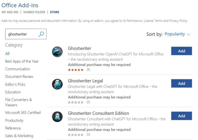Click Ghostwriter Legal's (0) review count
This screenshot has width=198, height=140.
click(88, 102)
